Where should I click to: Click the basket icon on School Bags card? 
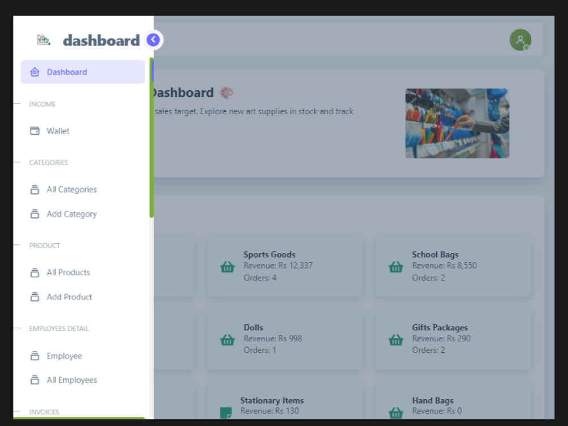[396, 267]
